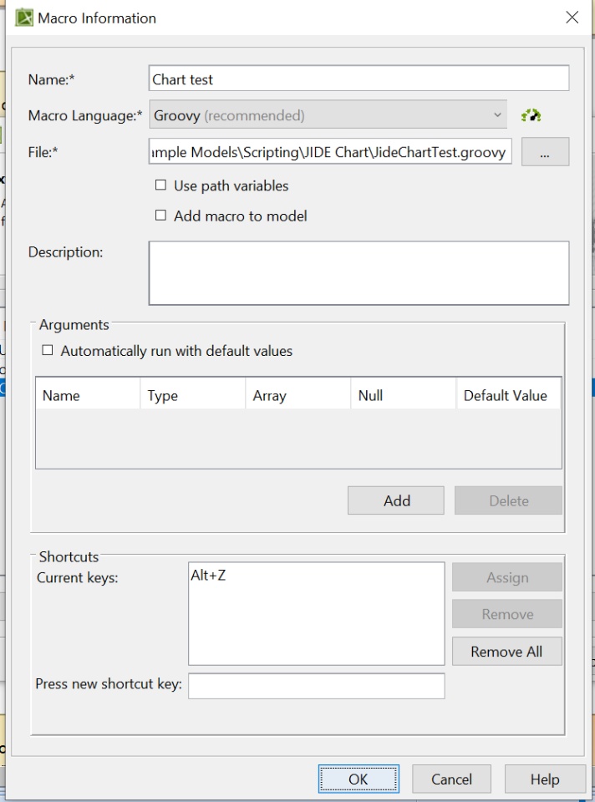Click the Default Value column header

tap(506, 396)
